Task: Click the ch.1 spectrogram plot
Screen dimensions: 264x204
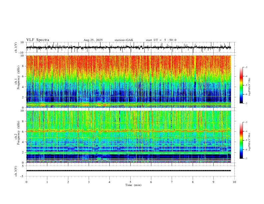Action: click(x=128, y=81)
